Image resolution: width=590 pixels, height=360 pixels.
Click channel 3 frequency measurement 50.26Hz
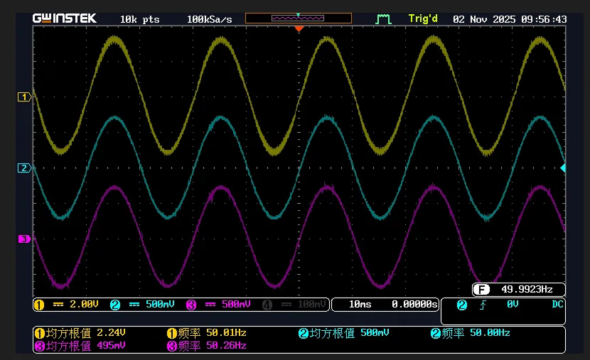tap(207, 346)
